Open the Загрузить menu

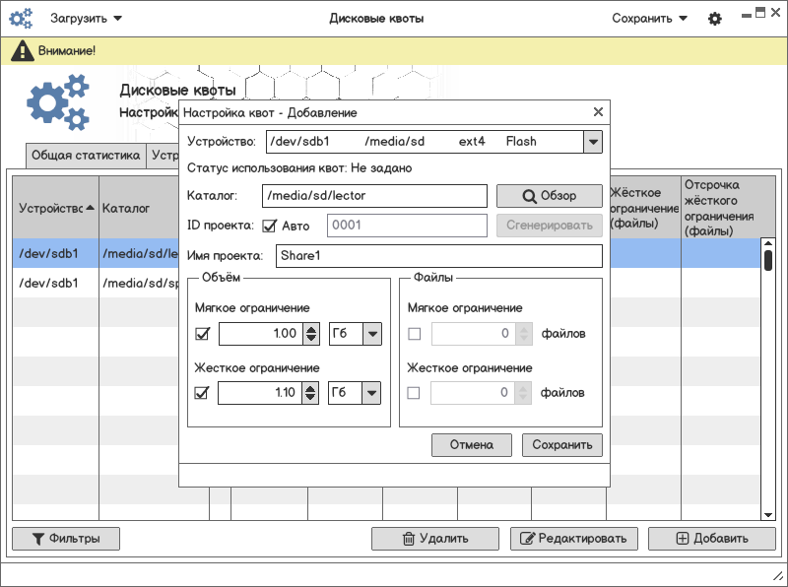87,19
